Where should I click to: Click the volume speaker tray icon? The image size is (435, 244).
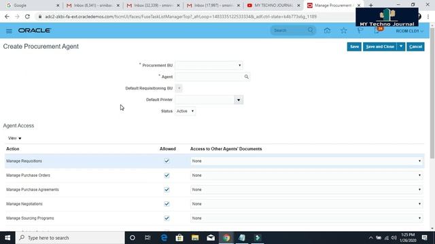394,238
